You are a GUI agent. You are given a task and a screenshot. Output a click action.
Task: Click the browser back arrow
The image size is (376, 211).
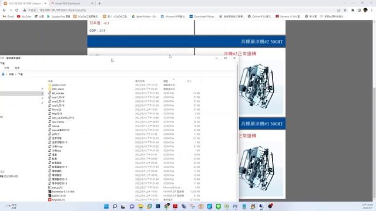pos(4,10)
